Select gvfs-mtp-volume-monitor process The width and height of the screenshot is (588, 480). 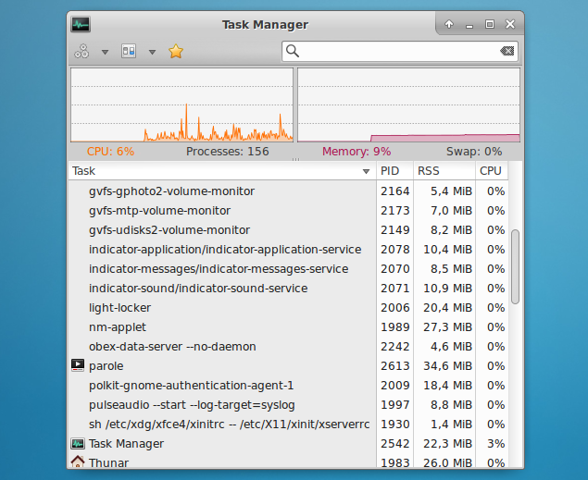pos(159,211)
